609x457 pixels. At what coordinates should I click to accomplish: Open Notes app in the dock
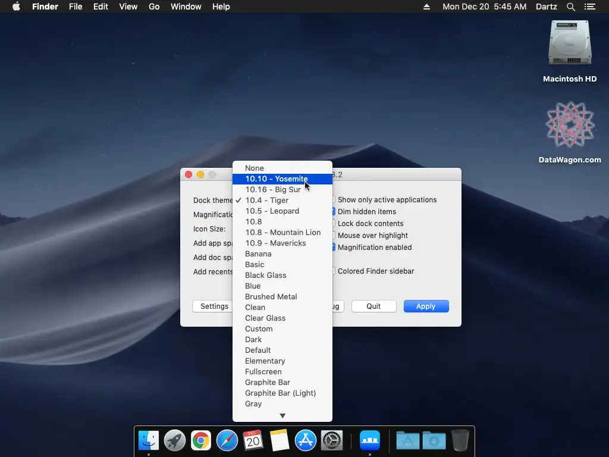click(x=280, y=441)
